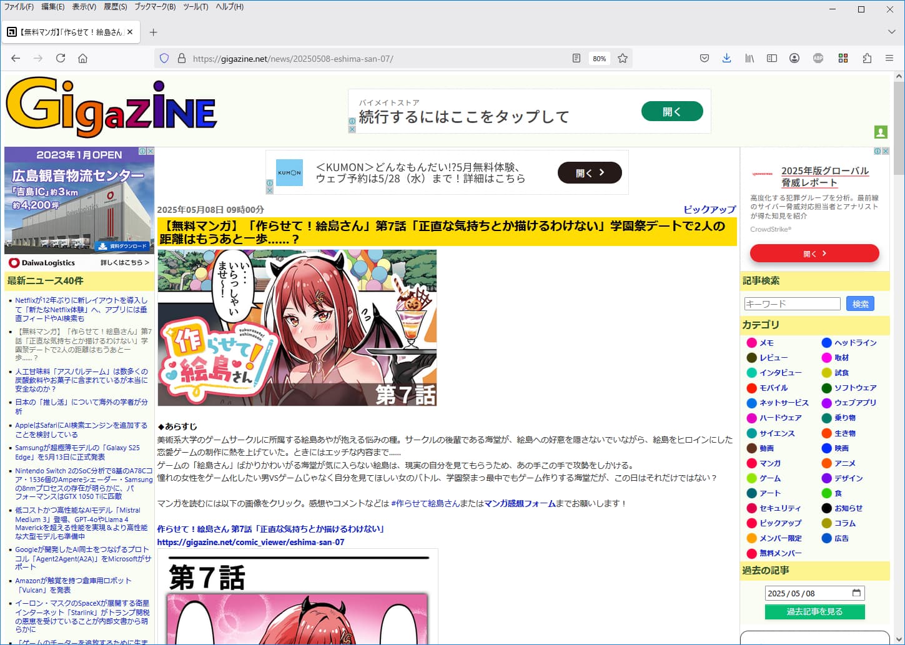905x645 pixels.
Task: Select the メモ category
Action: click(x=766, y=343)
